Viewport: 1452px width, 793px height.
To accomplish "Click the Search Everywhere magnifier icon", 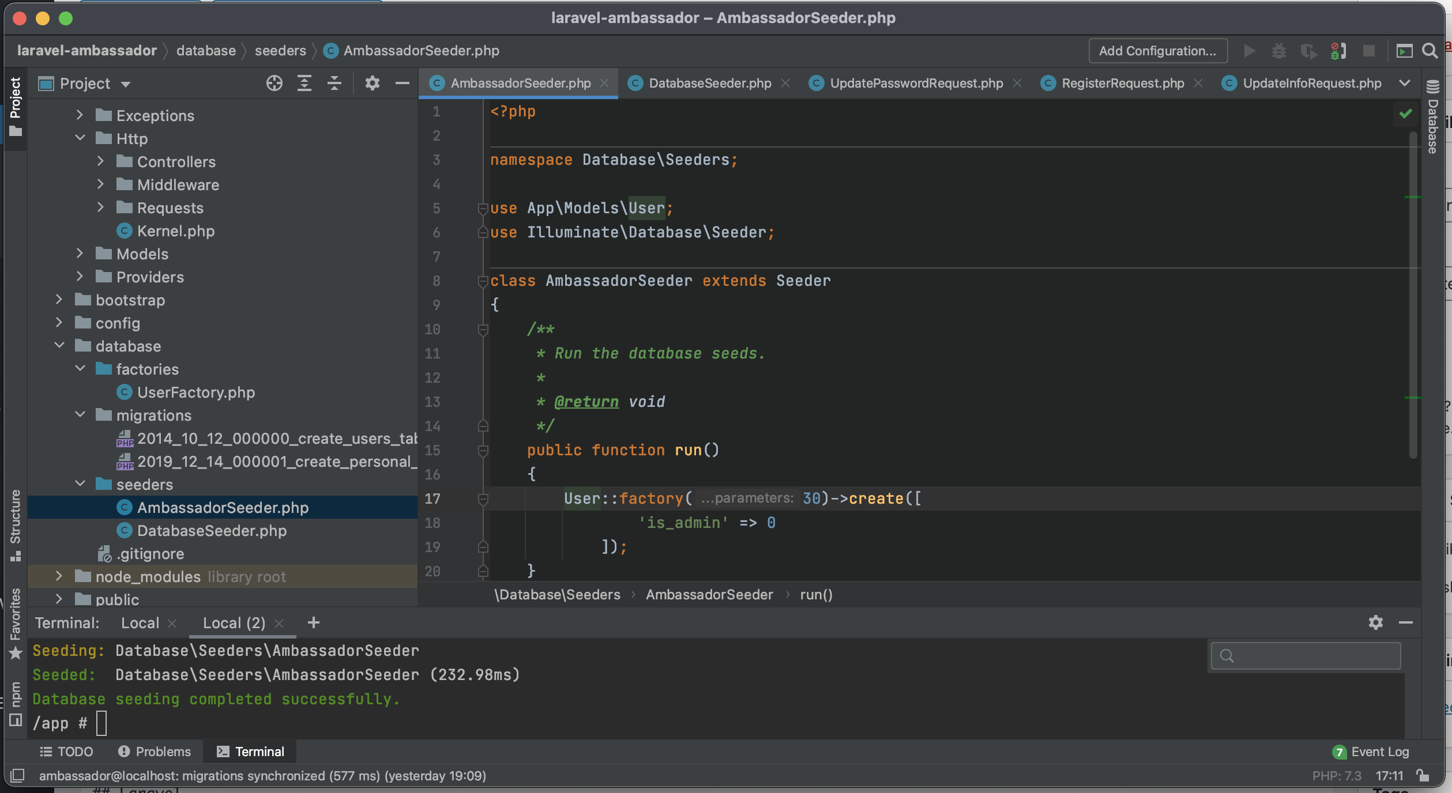I will 1430,51.
